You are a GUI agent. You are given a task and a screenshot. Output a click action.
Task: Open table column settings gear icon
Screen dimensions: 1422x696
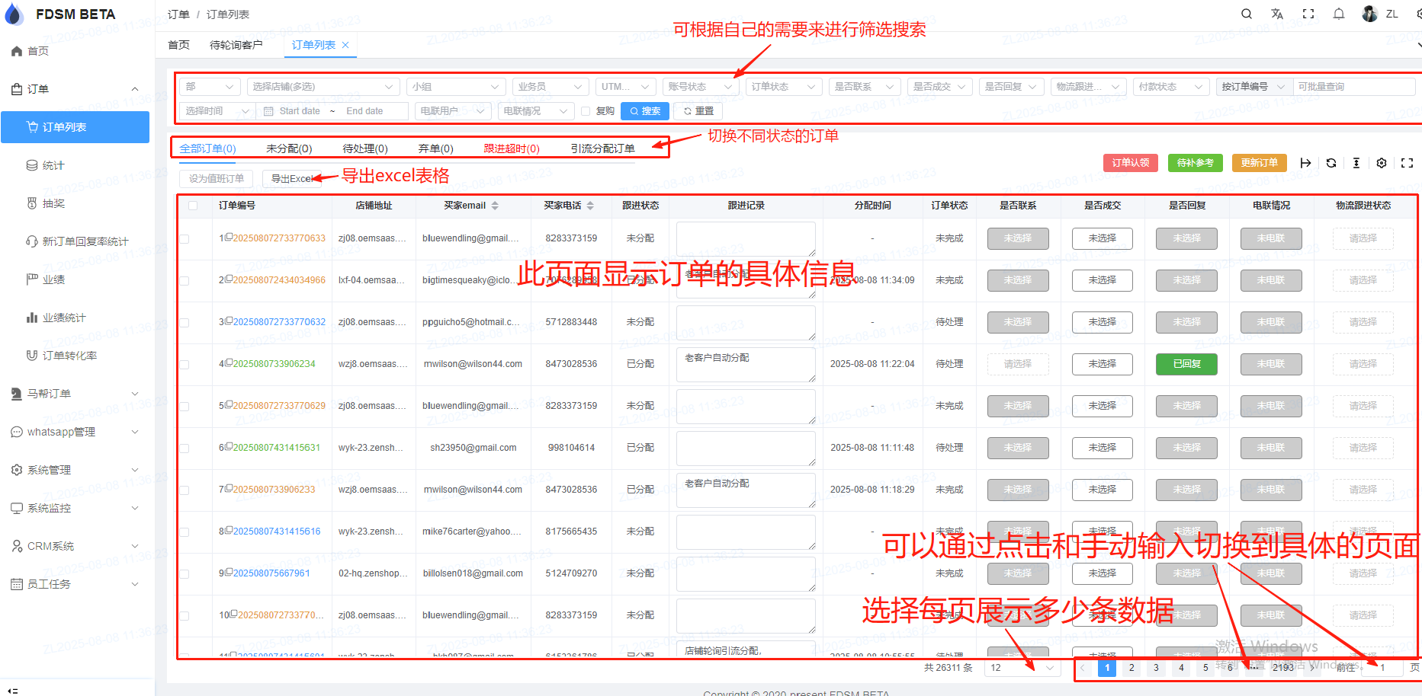tap(1382, 163)
